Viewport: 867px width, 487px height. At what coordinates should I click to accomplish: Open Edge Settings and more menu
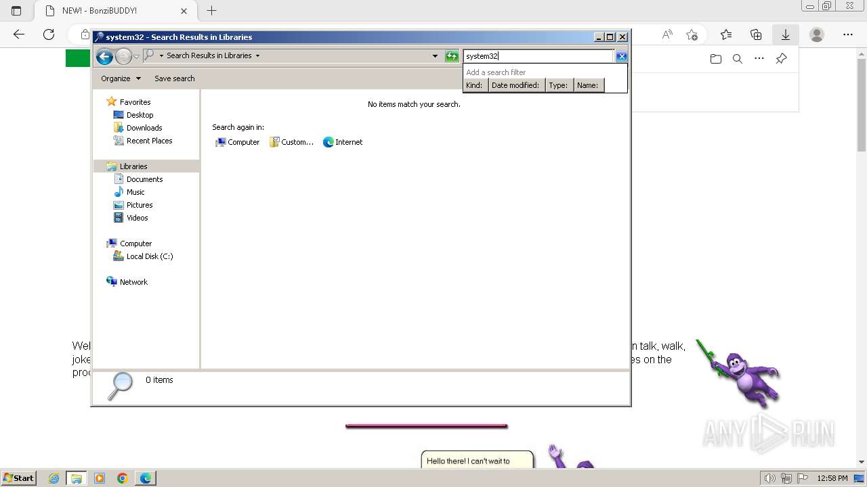coord(848,34)
